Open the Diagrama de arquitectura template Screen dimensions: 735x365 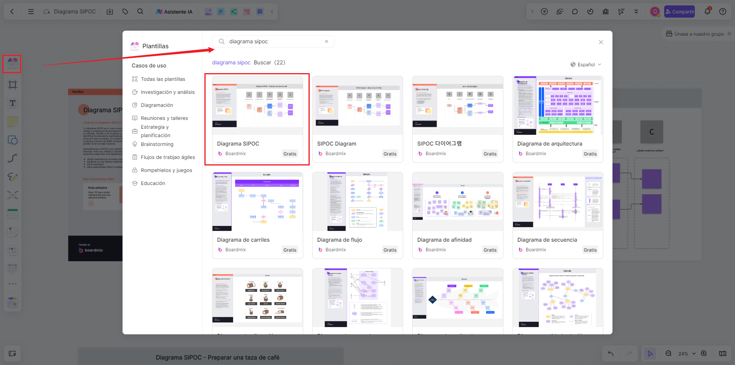point(558,119)
